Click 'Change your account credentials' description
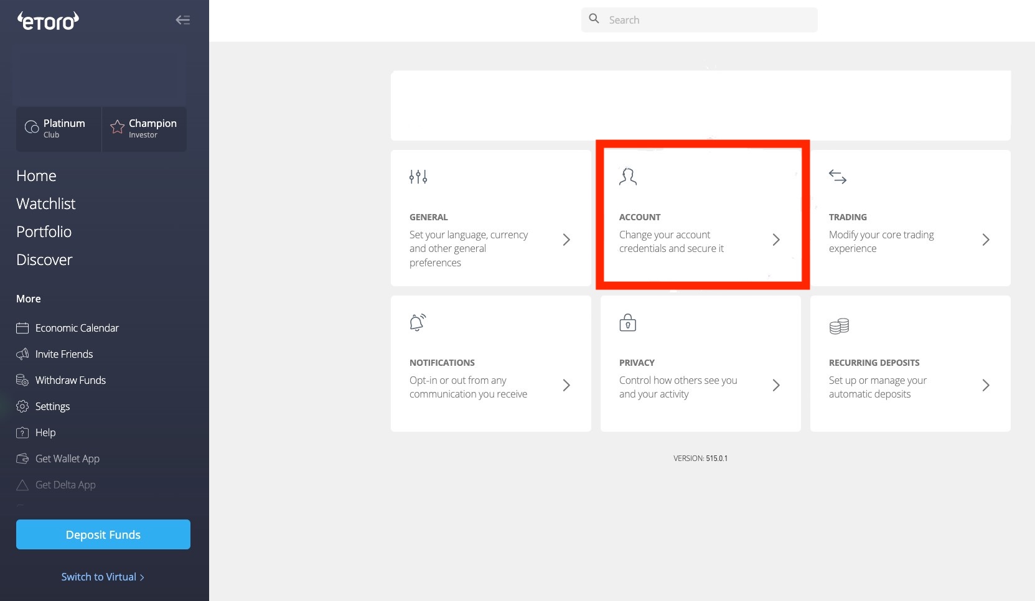The width and height of the screenshot is (1035, 601). [x=672, y=241]
